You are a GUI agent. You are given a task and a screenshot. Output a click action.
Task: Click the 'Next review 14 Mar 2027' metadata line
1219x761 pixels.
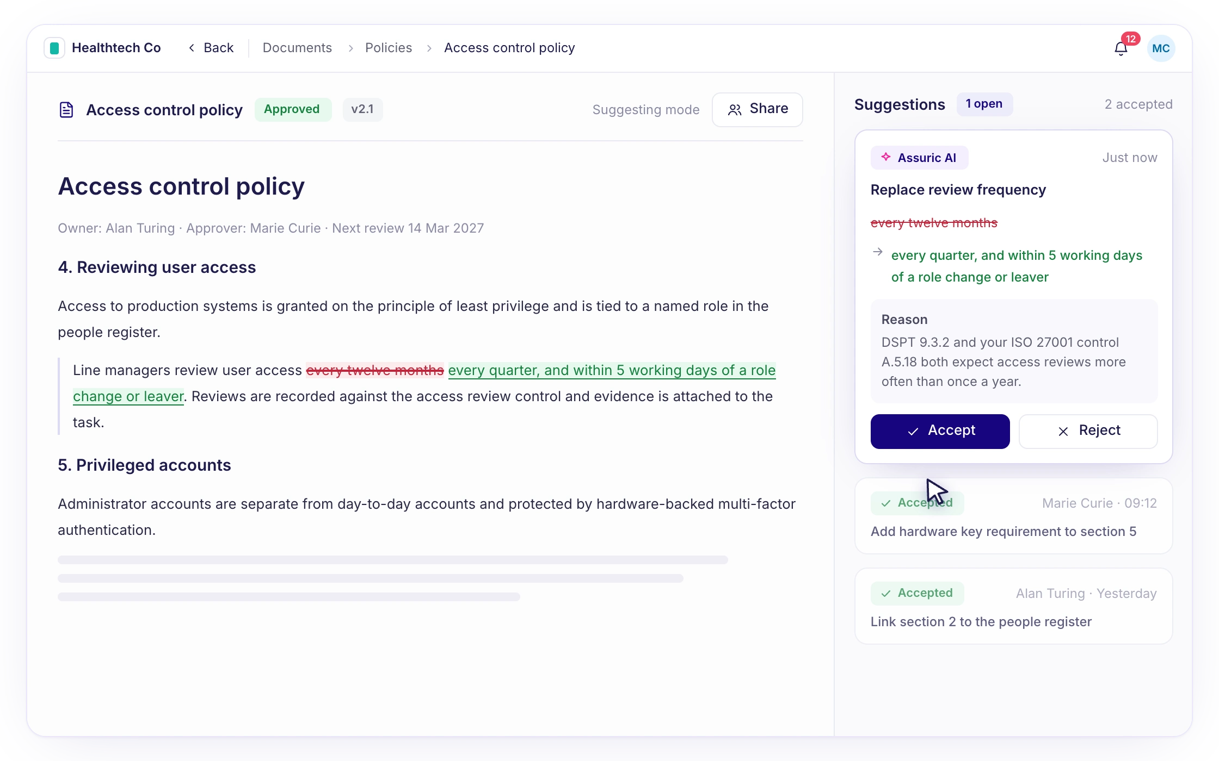point(408,228)
